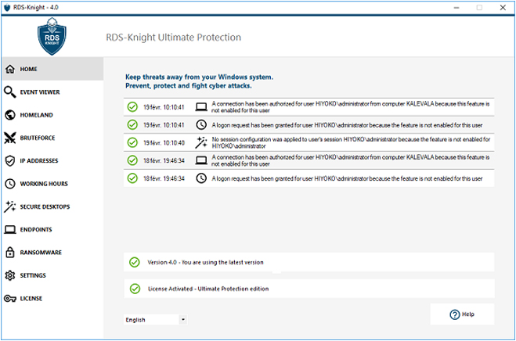Navigate to SECURE DESKTOPS
516x341 pixels.
click(x=52, y=206)
